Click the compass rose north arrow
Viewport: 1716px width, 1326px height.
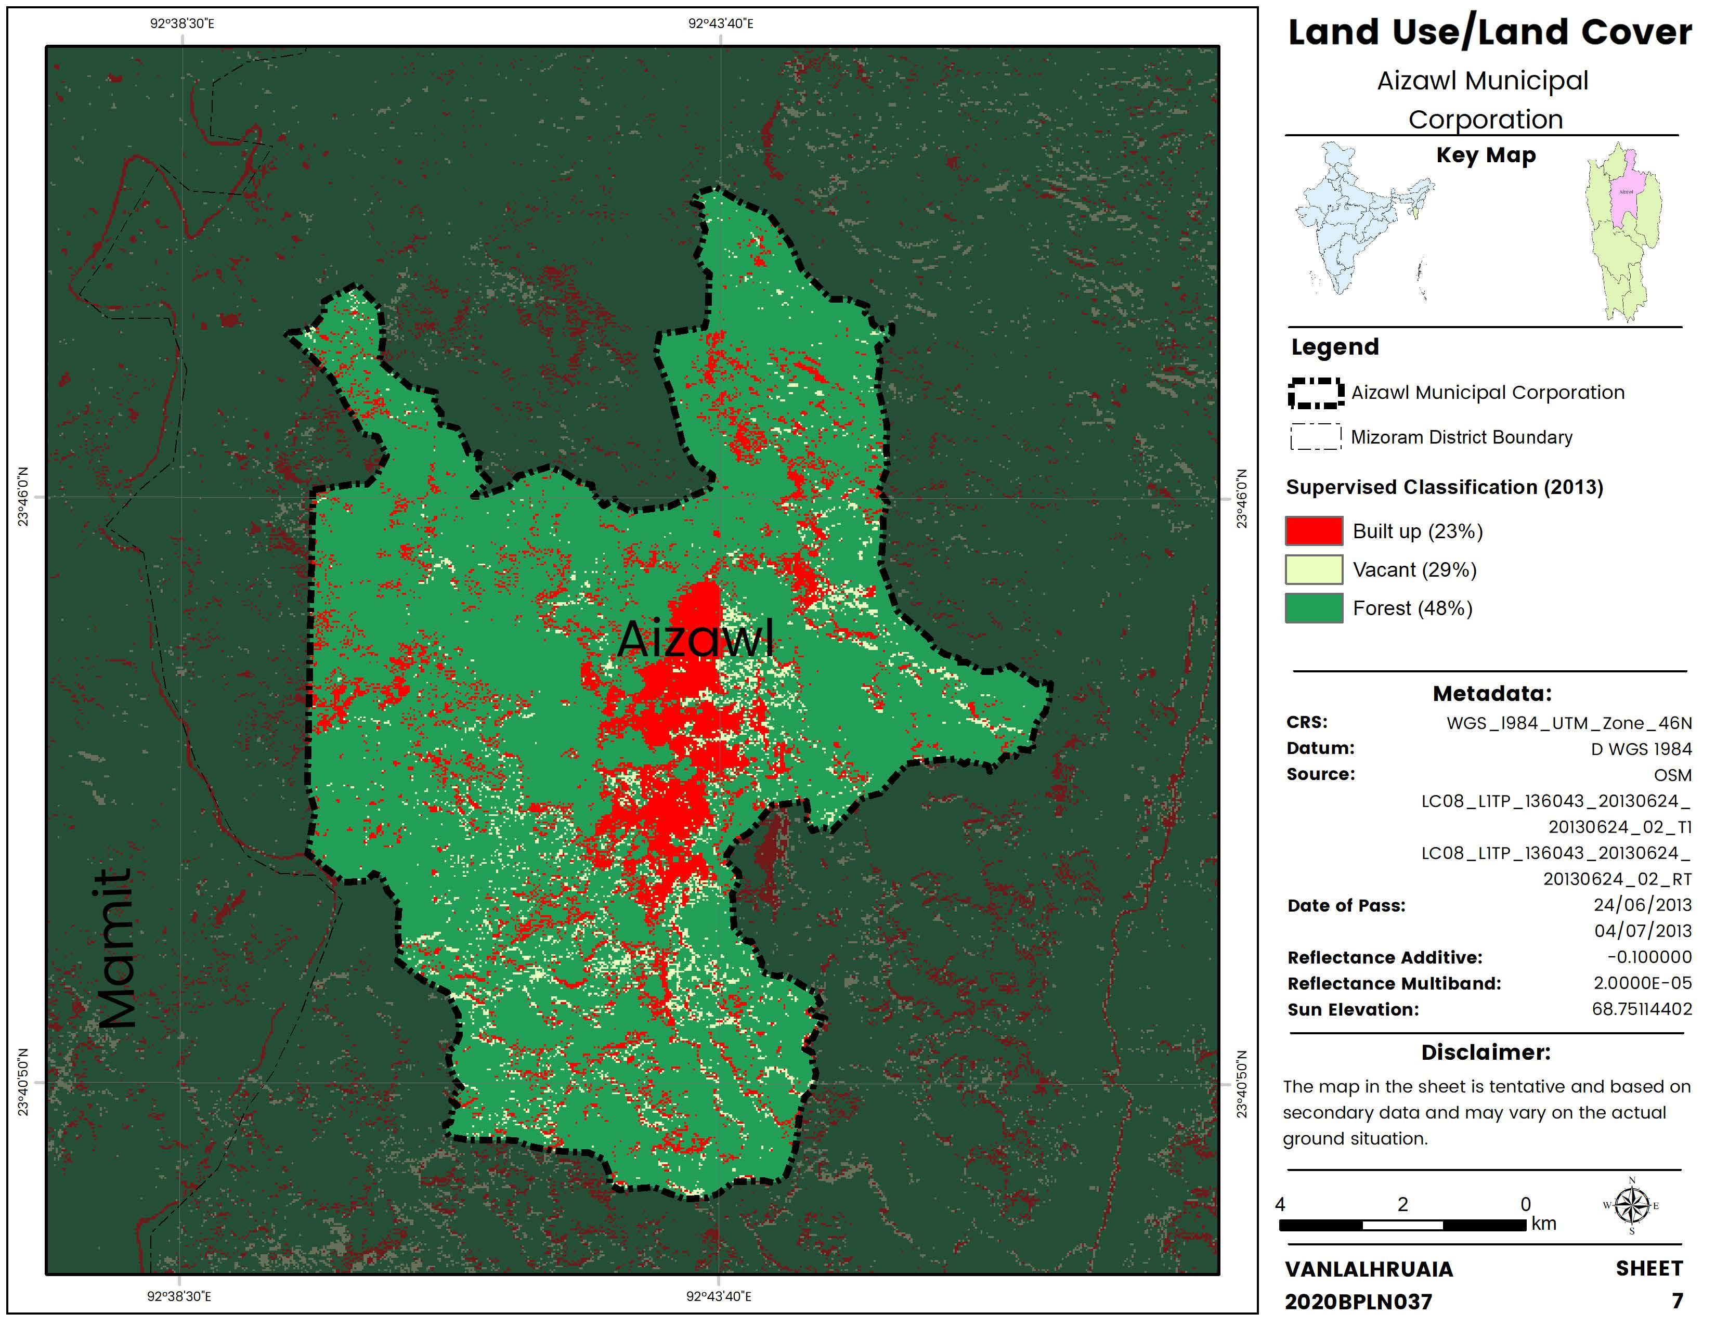pos(1632,1206)
